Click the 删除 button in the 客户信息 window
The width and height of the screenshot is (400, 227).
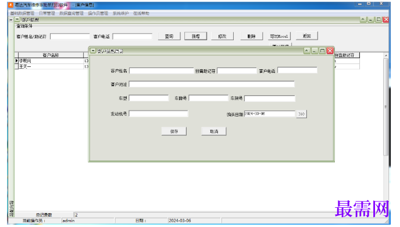point(252,36)
